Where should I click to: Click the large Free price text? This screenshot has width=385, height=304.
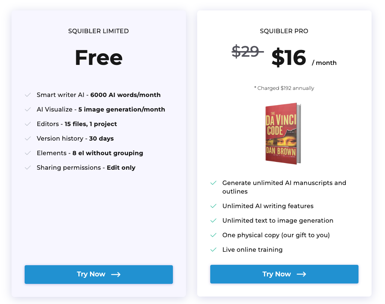[x=99, y=58]
